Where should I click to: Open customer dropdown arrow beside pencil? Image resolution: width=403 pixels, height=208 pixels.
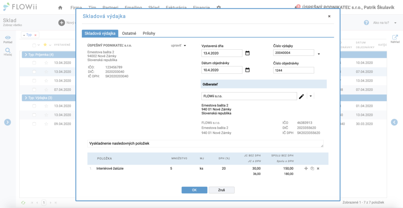[311, 96]
